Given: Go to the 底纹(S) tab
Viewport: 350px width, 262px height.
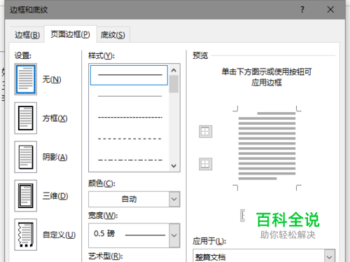Looking at the screenshot, I should click(x=113, y=35).
